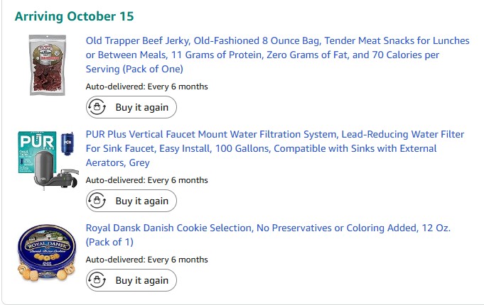Viewport: 484px width, 305px height.
Task: Click the Arriving October 15 heading
Action: (x=74, y=16)
